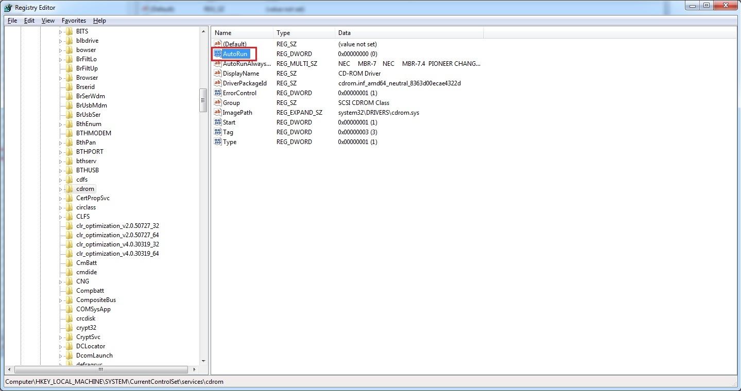The width and height of the screenshot is (741, 391).
Task: Sort values by the Name column header
Action: [x=242, y=33]
